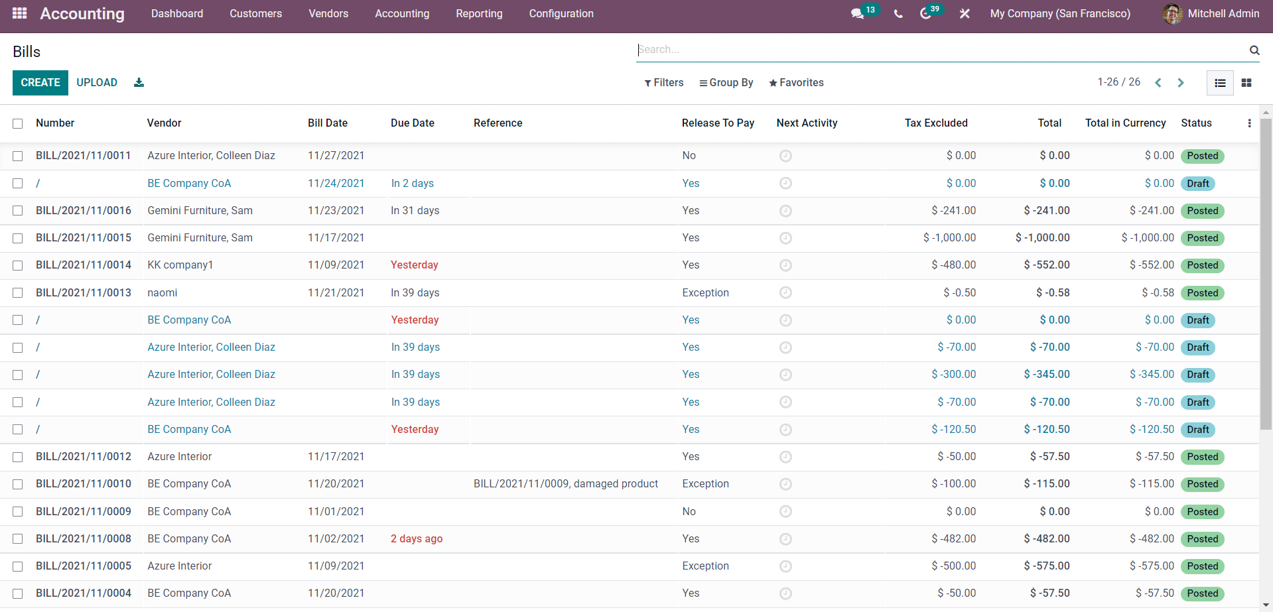The width and height of the screenshot is (1273, 612).
Task: Sort by the Bill Date column header
Action: 328,123
